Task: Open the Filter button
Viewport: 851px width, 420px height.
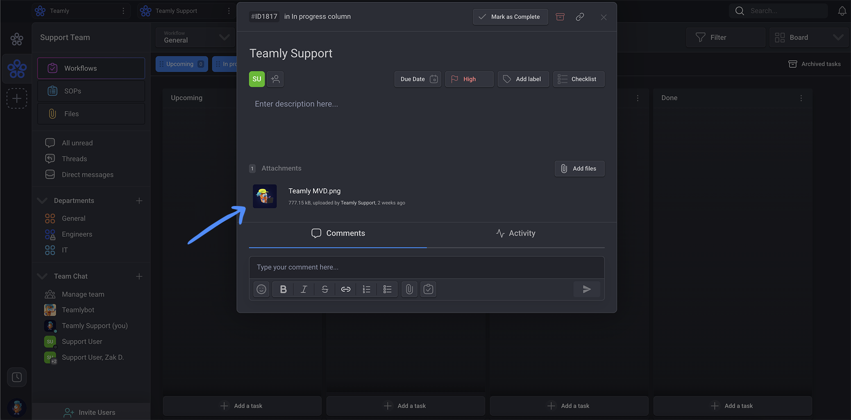Action: coord(725,37)
